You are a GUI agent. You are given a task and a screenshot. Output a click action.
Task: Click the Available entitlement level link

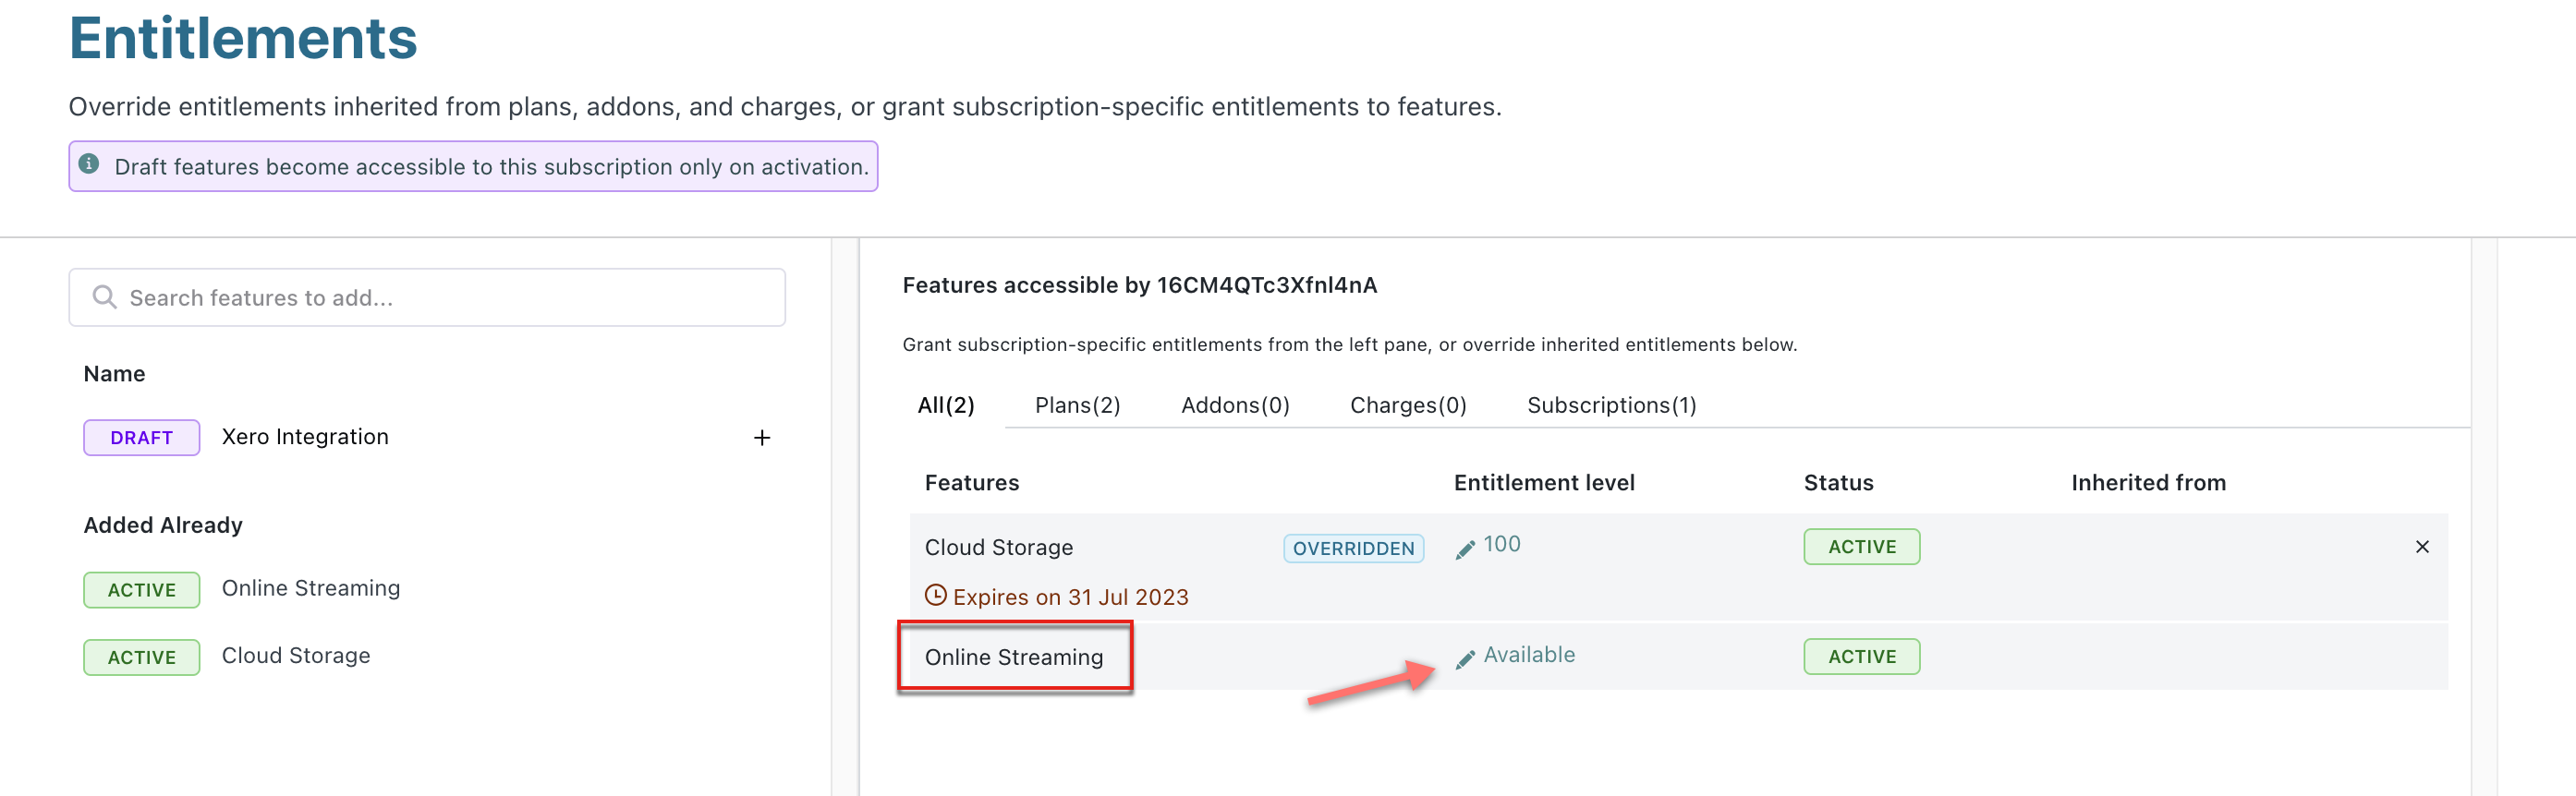[1529, 655]
